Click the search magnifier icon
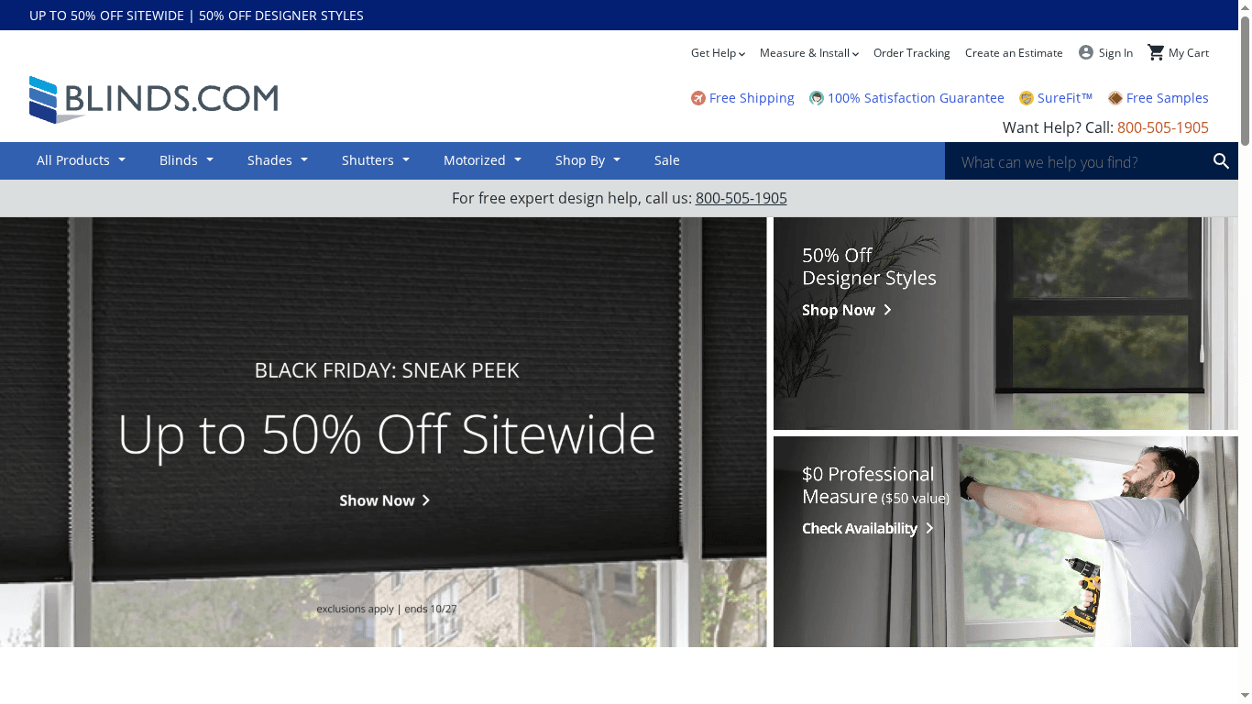1252x704 pixels. click(1221, 160)
